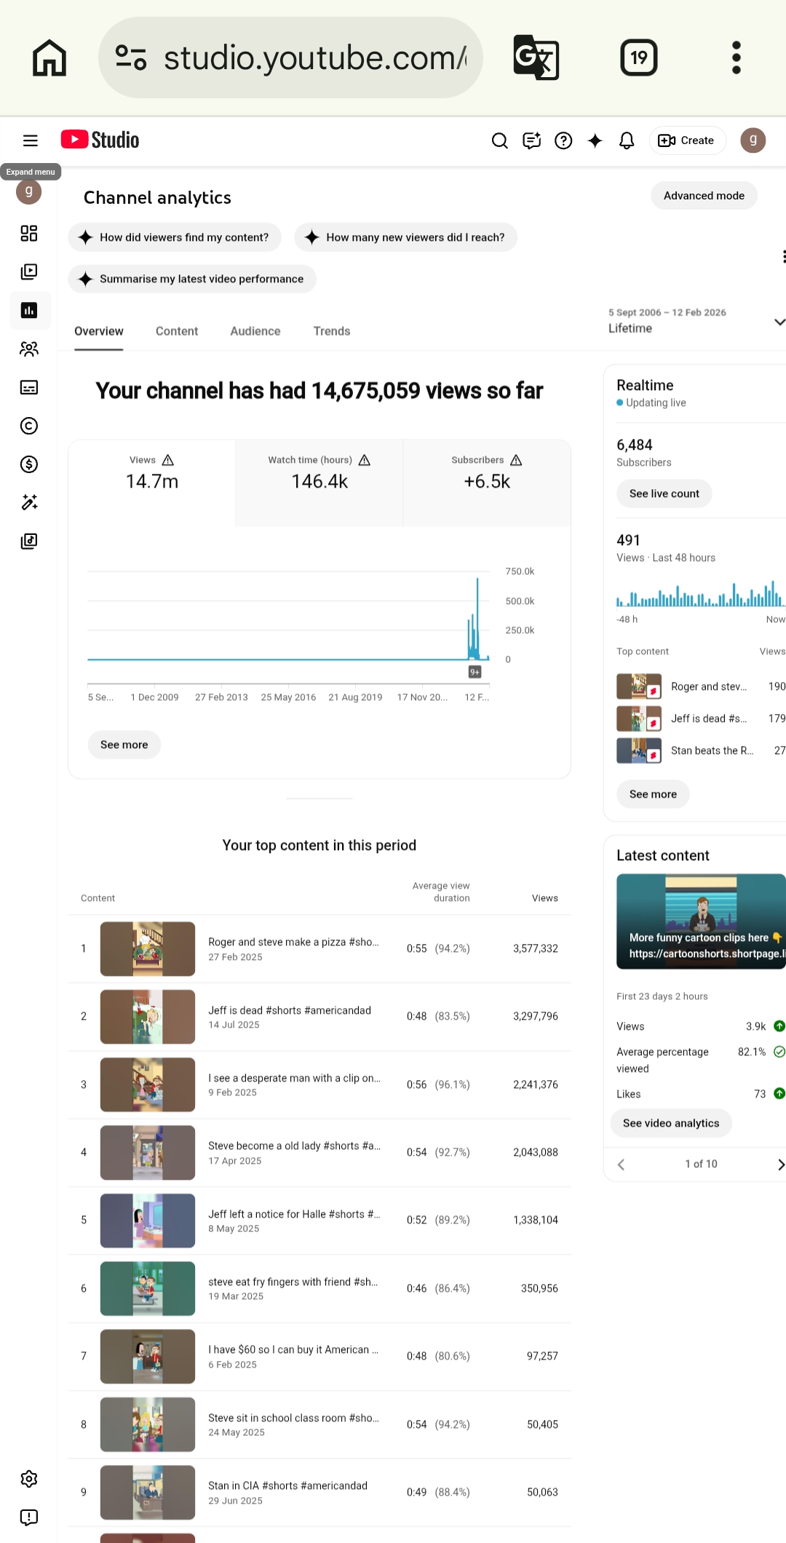Switch to the Audience tab

tap(255, 331)
